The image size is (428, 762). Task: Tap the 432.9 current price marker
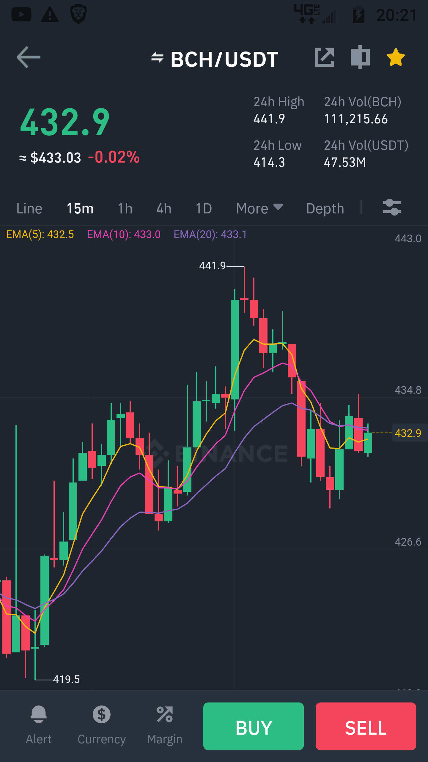pos(408,433)
